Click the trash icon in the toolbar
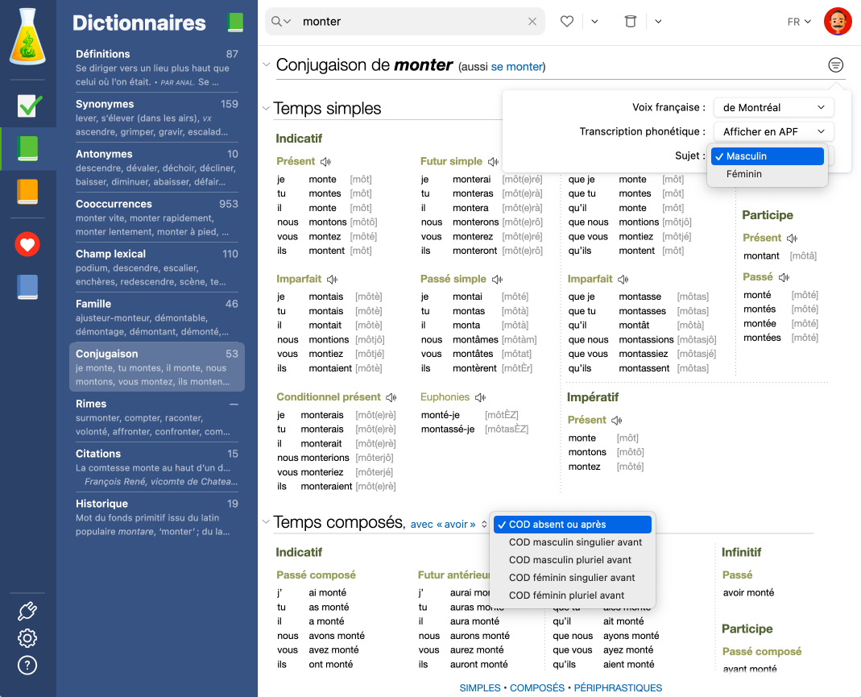The height and width of the screenshot is (697, 861). pos(631,21)
